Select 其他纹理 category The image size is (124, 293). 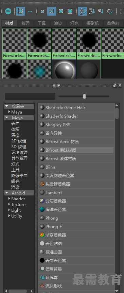pos(19,158)
